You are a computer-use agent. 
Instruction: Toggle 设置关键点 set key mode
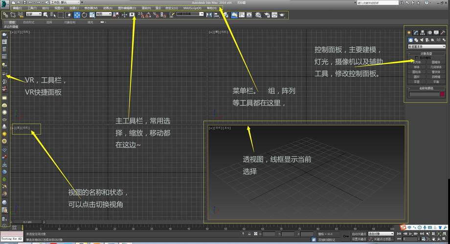(358, 239)
